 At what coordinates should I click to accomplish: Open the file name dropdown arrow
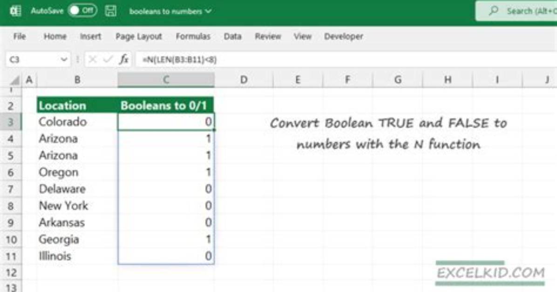coord(209,11)
